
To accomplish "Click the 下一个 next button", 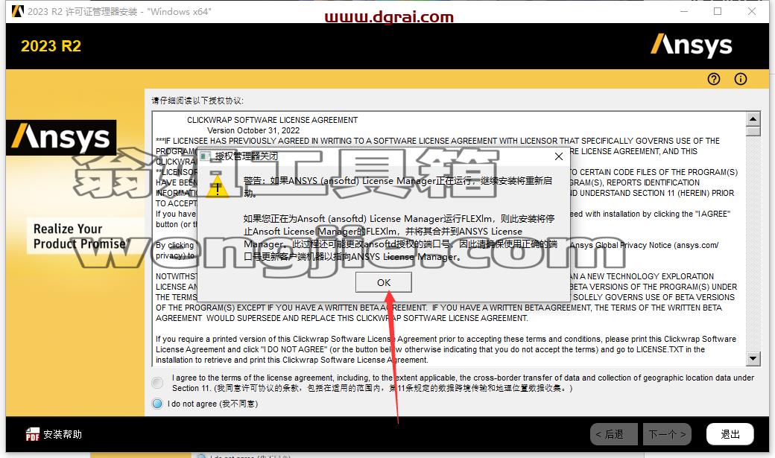I will pyautogui.click(x=667, y=434).
